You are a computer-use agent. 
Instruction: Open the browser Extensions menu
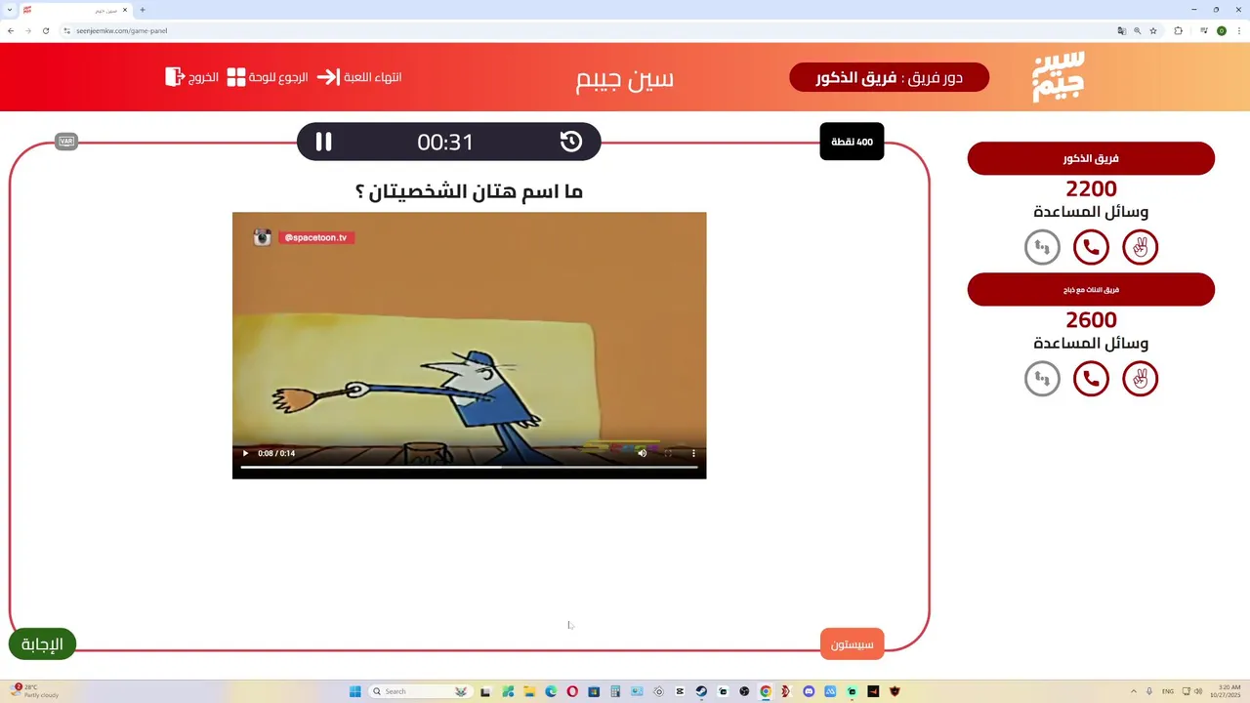click(1179, 30)
